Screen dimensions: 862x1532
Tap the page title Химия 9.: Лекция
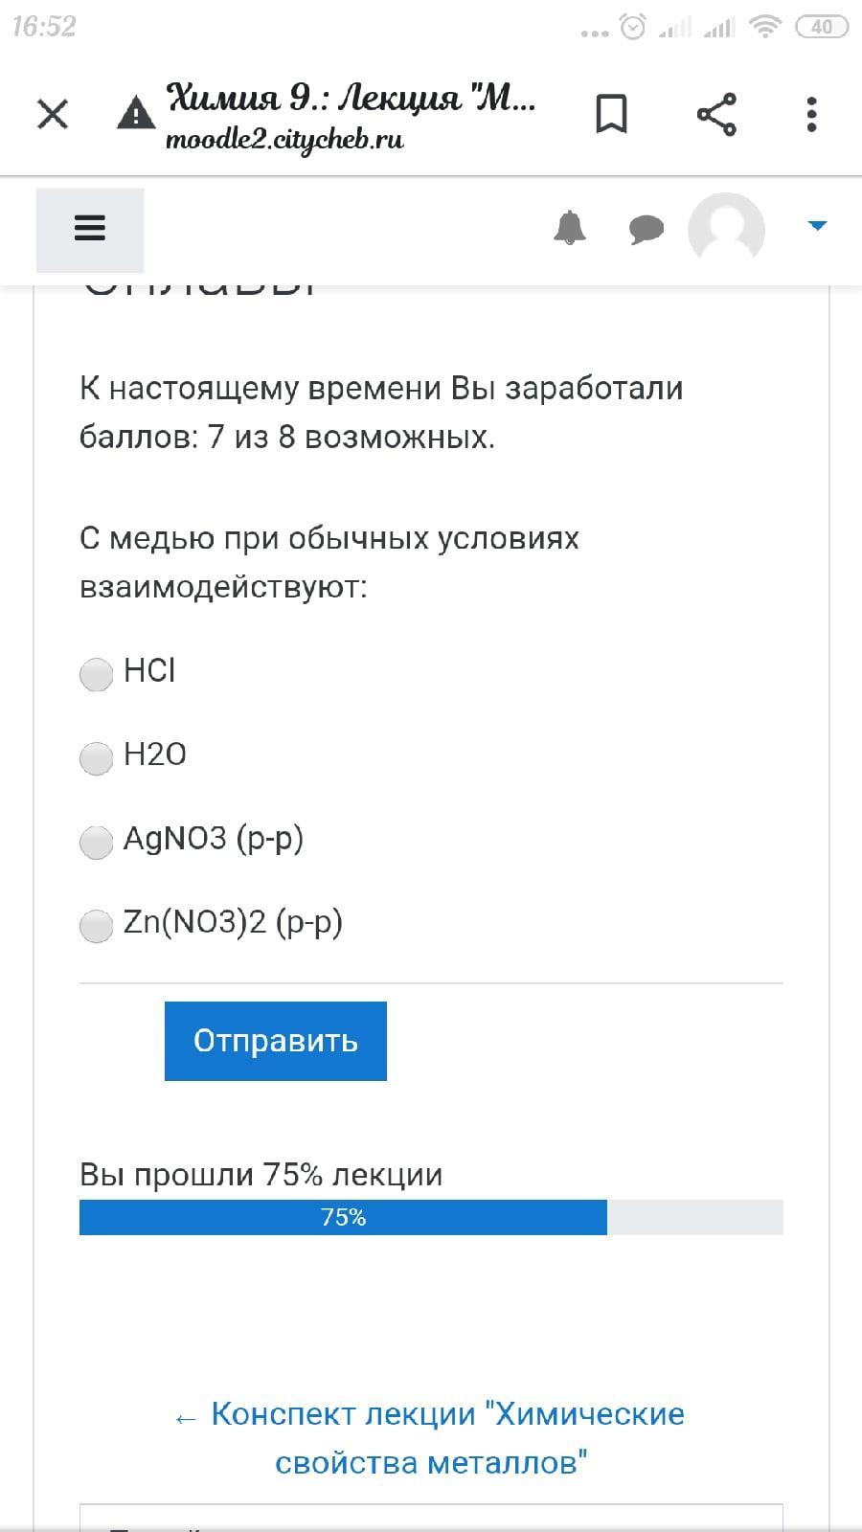tap(351, 97)
